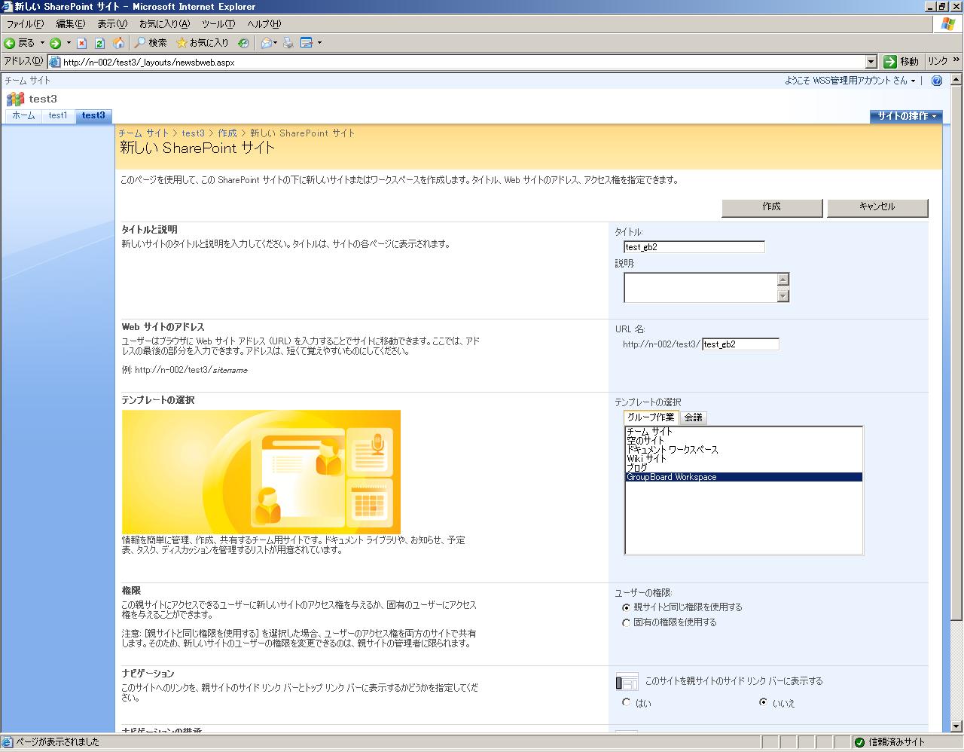Open the 検索 search toolbar button
Screen dimensions: 964x752
coord(151,43)
